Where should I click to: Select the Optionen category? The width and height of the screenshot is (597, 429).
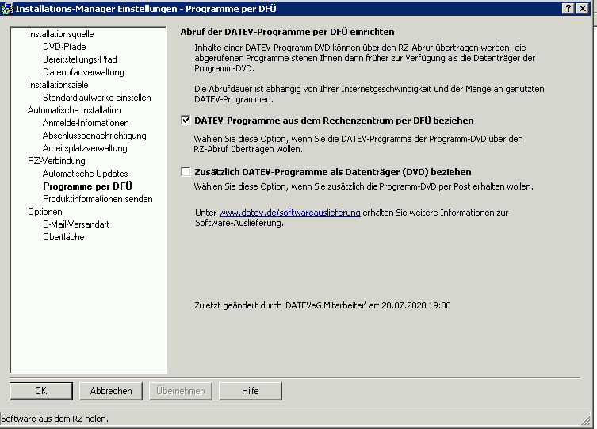pyautogui.click(x=45, y=212)
